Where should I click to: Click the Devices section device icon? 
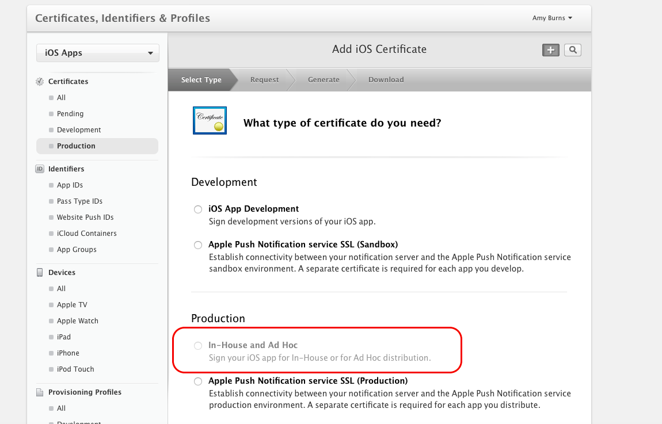[40, 273]
